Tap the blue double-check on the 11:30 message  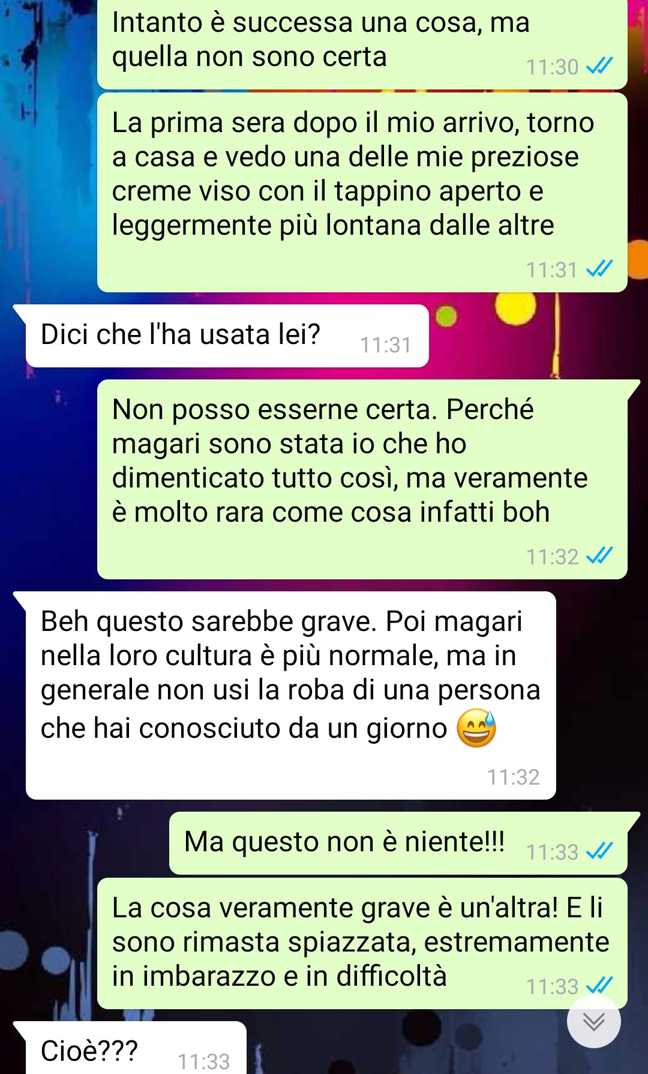(x=599, y=65)
